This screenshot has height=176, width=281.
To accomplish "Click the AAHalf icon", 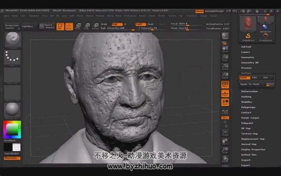I will pyautogui.click(x=225, y=76).
